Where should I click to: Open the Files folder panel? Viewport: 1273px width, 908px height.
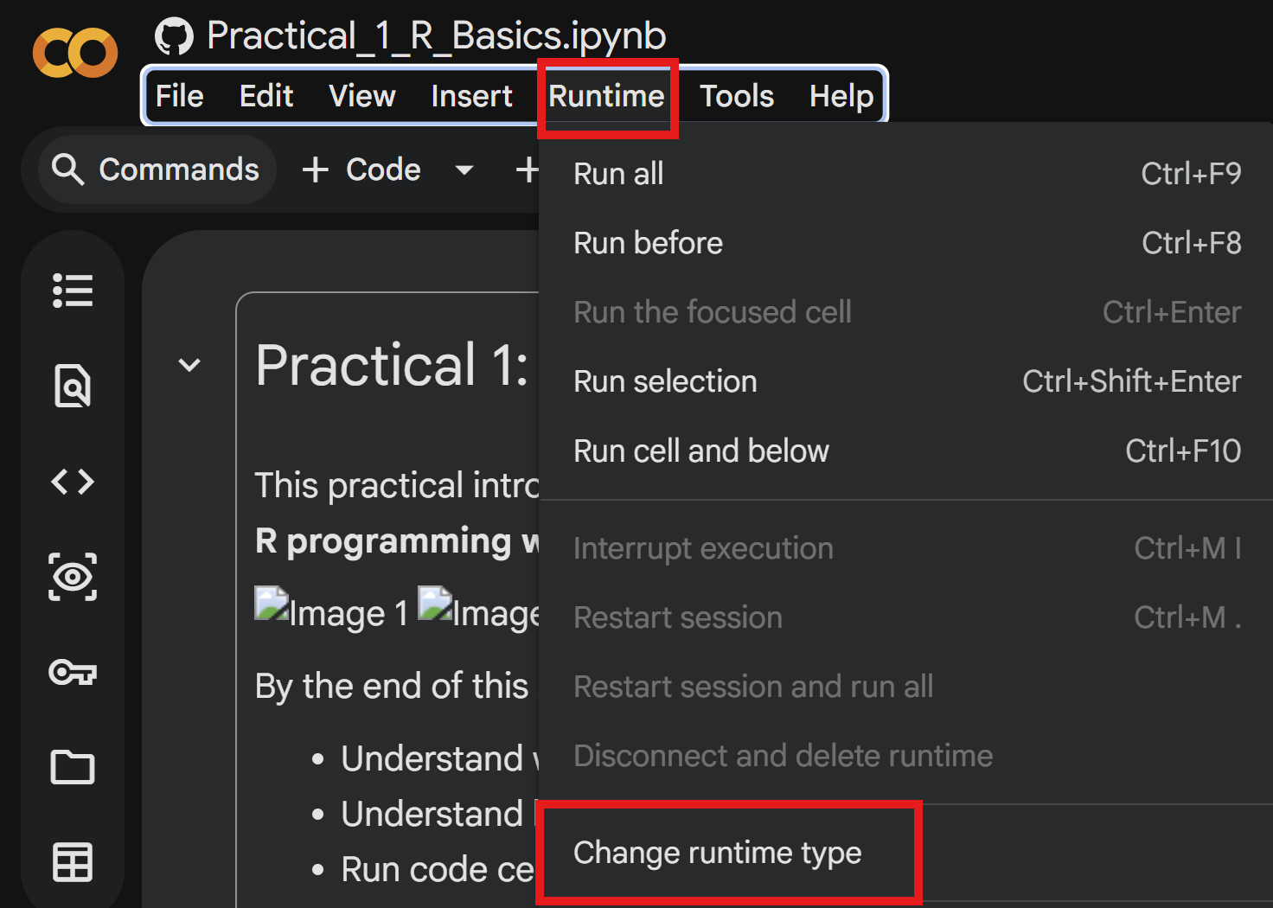tap(73, 767)
